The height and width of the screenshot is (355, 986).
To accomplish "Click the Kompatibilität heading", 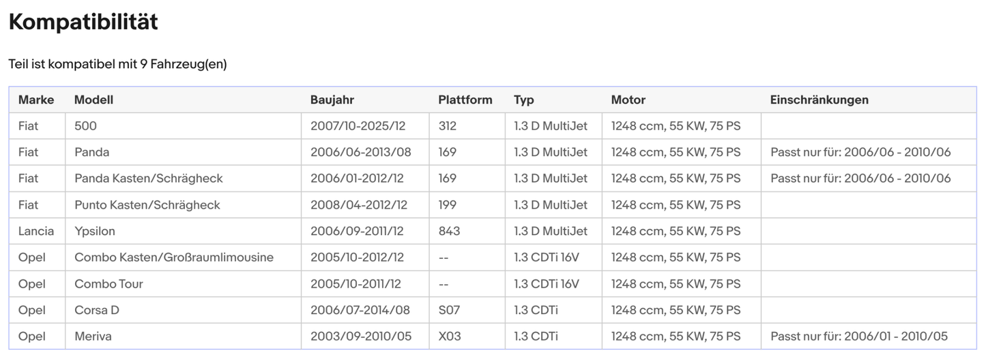I will point(83,22).
